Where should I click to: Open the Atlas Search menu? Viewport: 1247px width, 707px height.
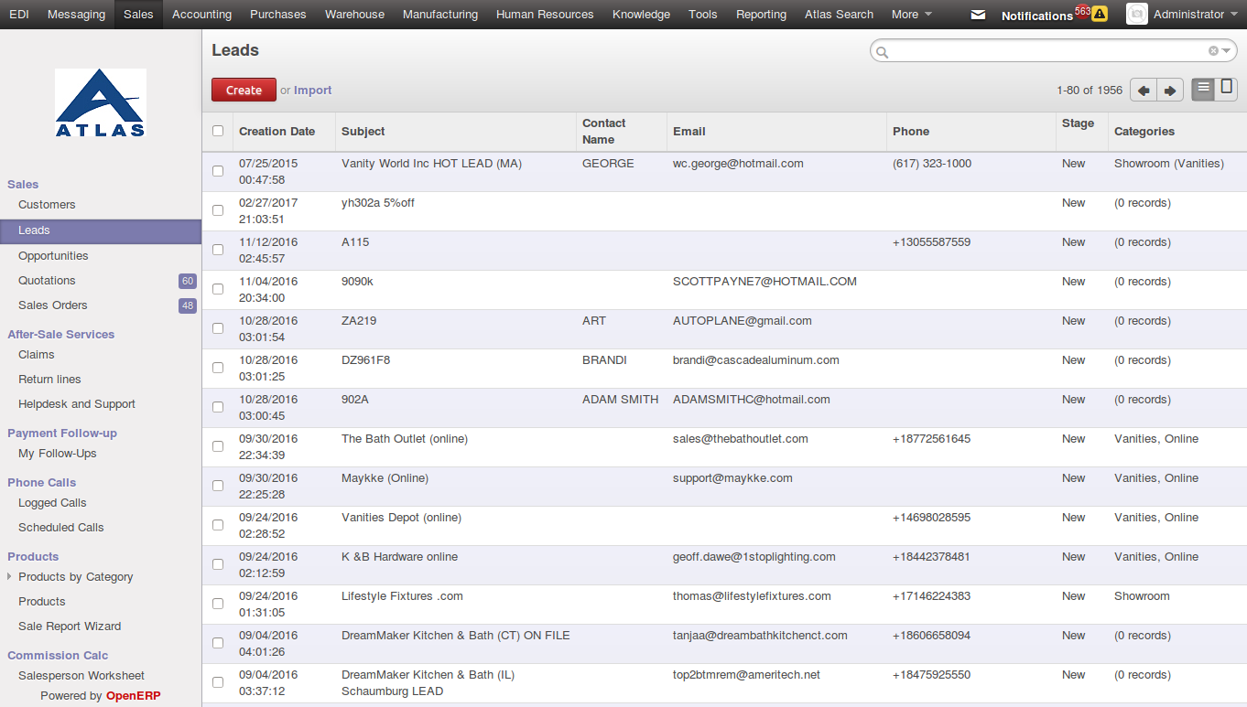[x=839, y=15]
